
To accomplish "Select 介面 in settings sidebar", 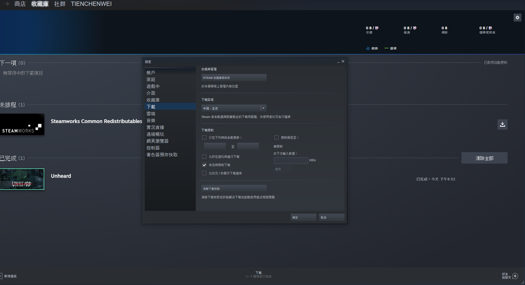I will (170, 93).
